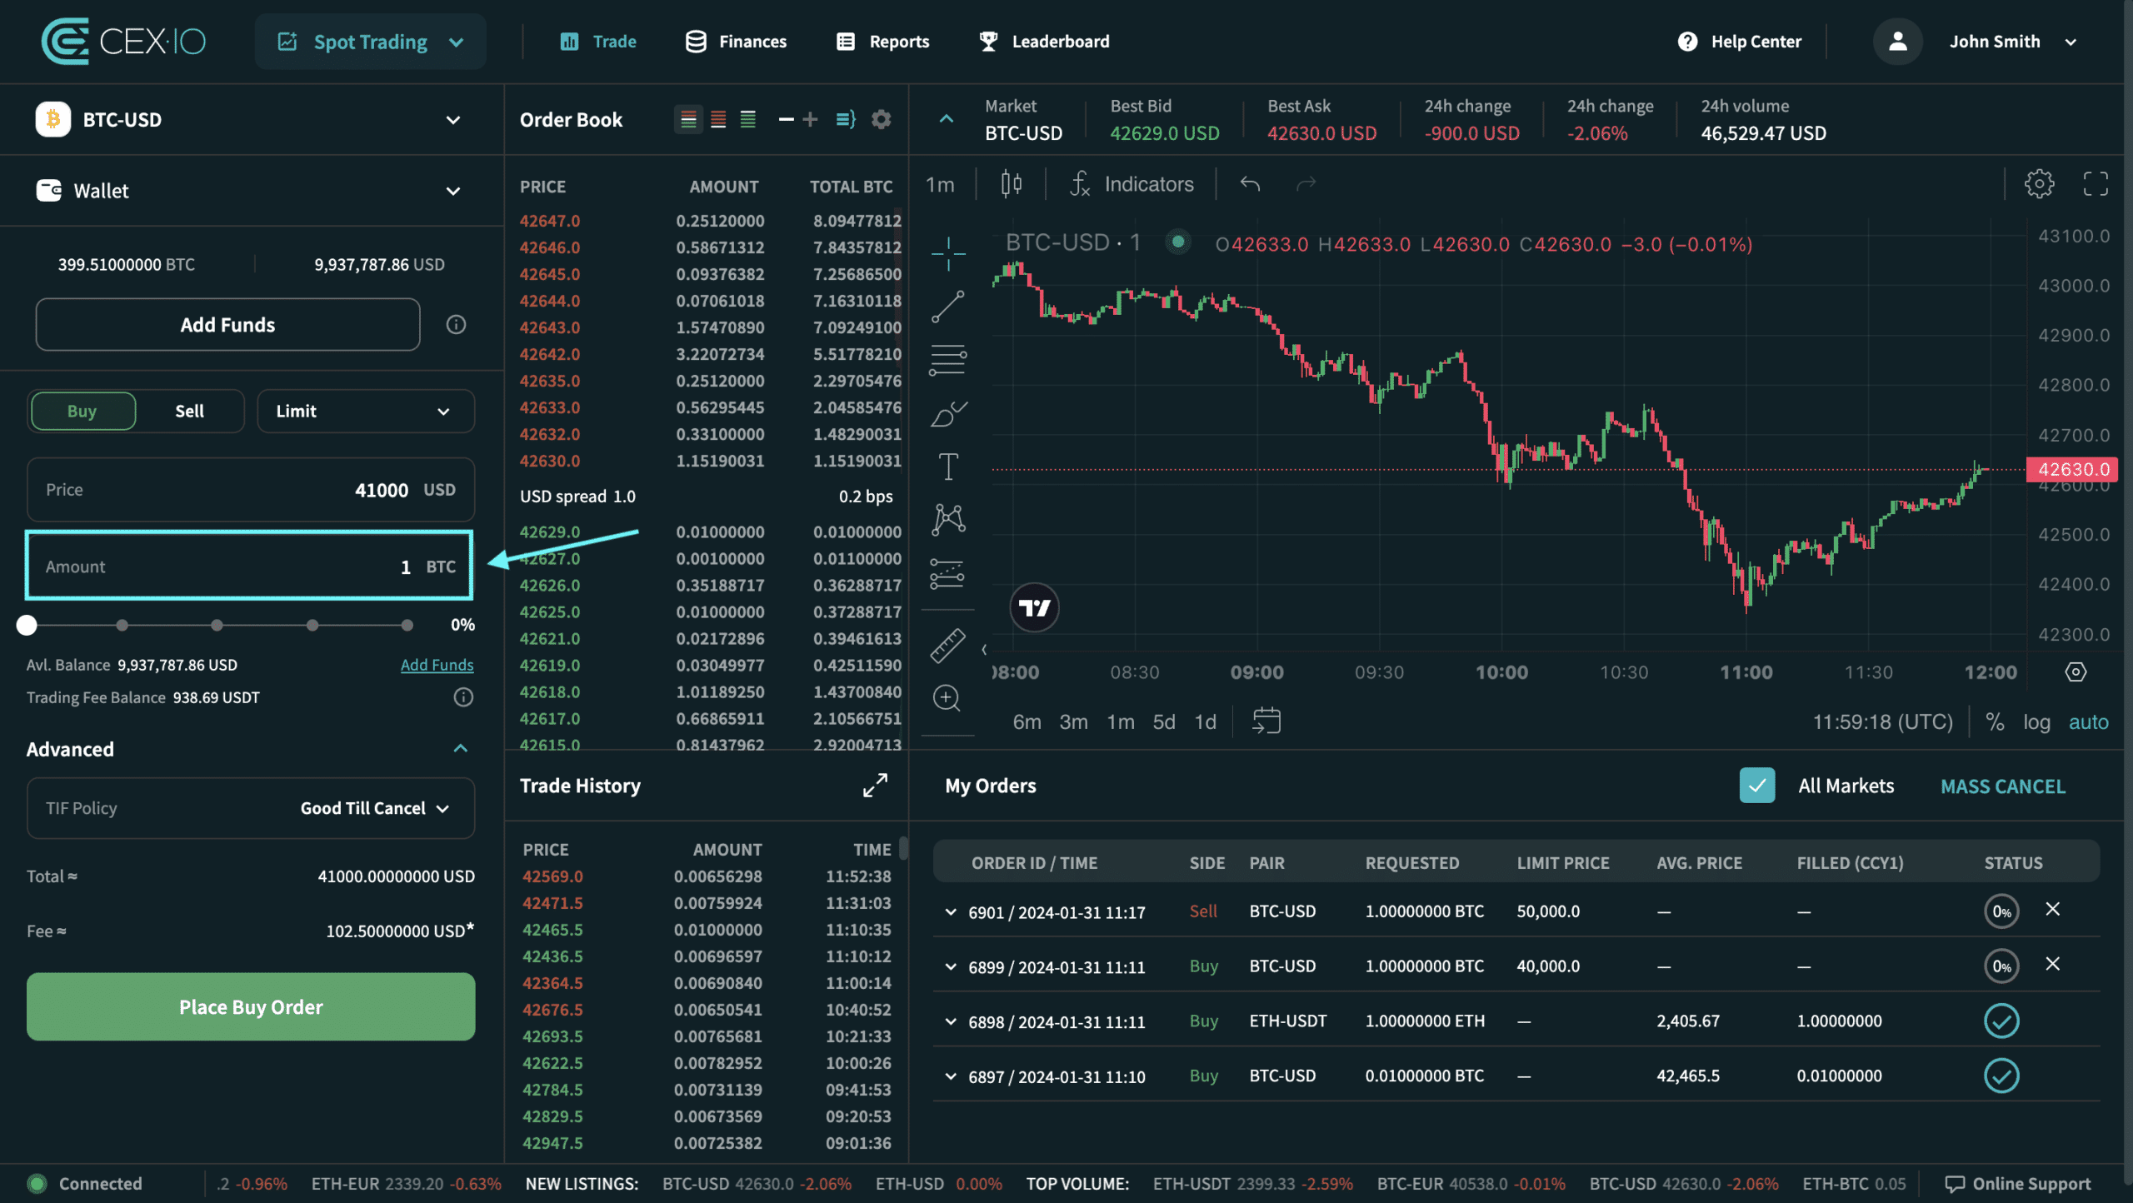Click Place Buy Order
This screenshot has height=1203, width=2133.
[251, 1006]
